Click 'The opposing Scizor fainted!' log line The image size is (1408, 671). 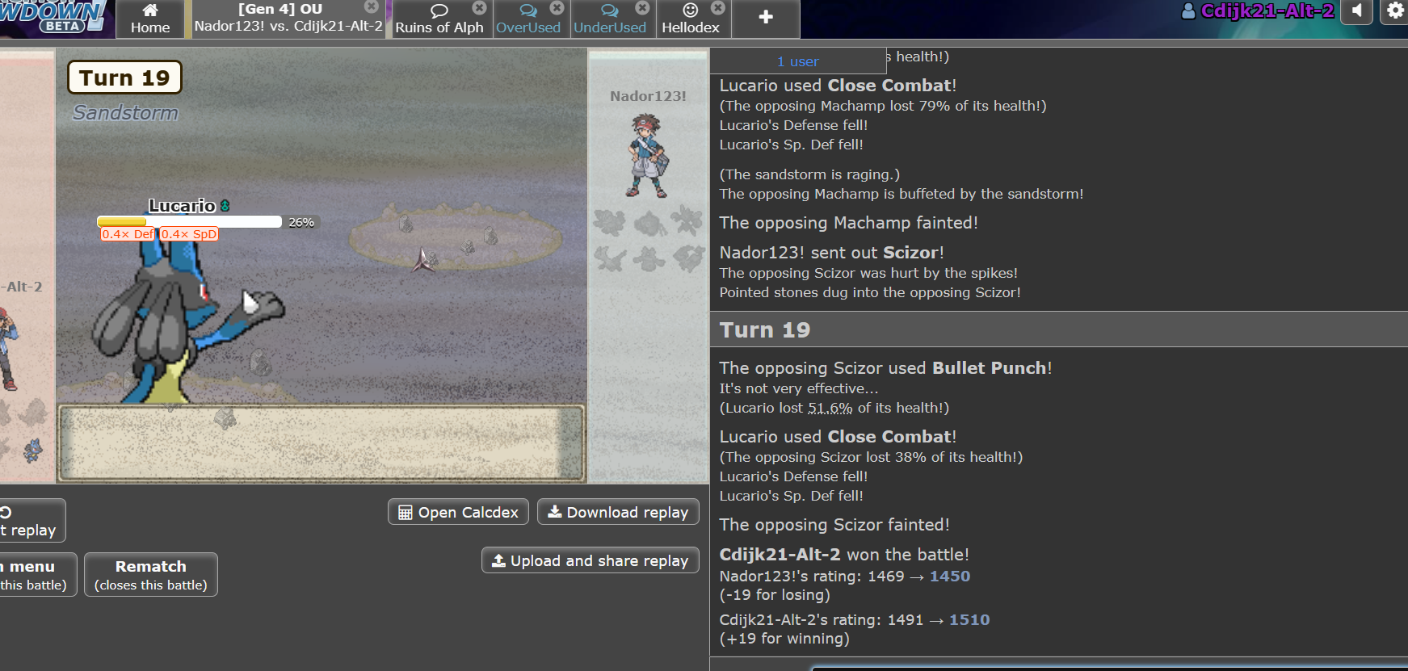pyautogui.click(x=834, y=525)
